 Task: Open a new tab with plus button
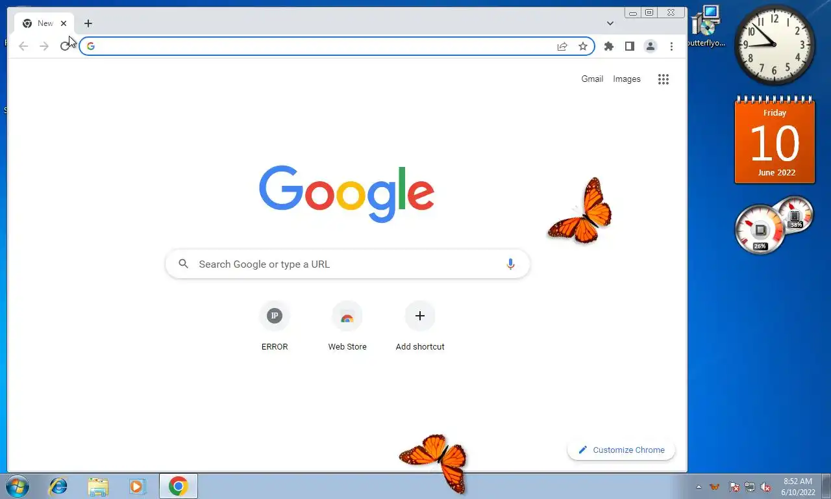click(x=88, y=23)
